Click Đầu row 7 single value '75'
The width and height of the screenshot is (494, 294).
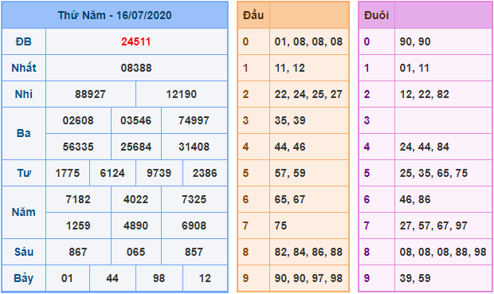coord(280,225)
